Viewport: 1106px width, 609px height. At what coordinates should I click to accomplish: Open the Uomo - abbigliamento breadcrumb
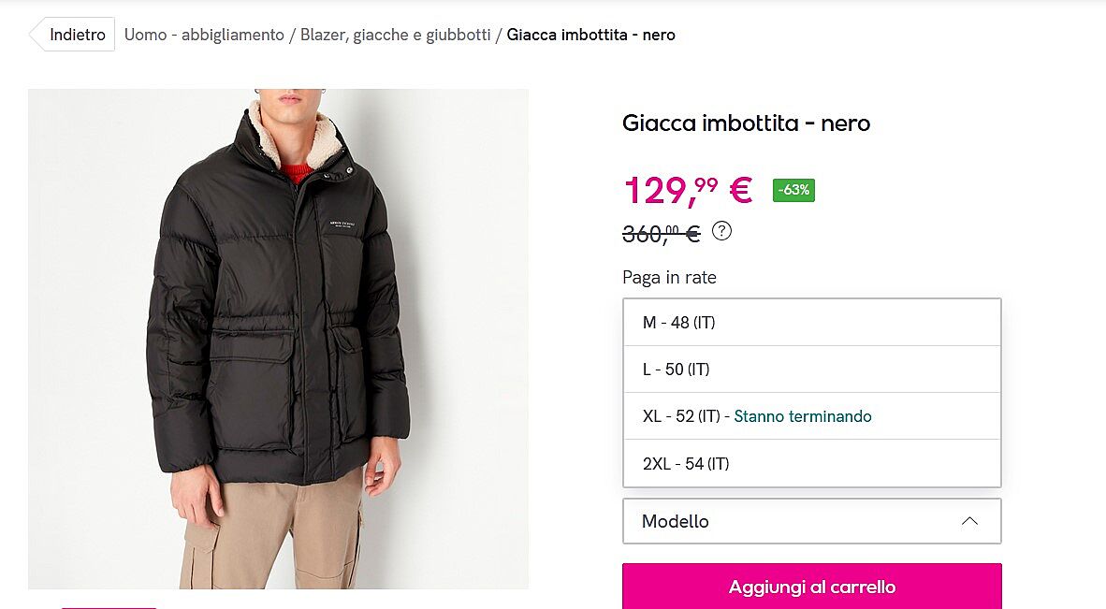[204, 35]
